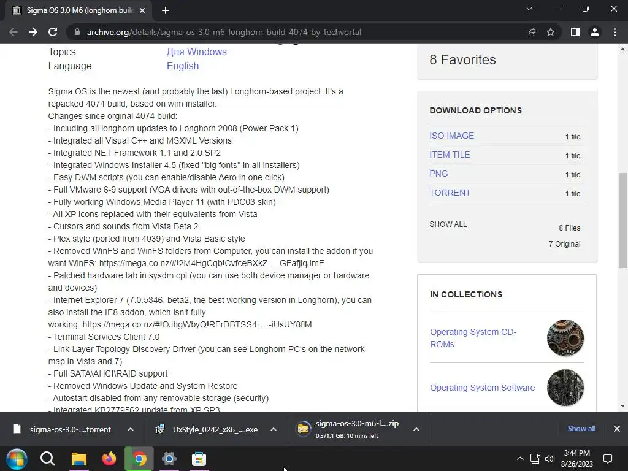Open Settings gear on taskbar
This screenshot has height=471, width=628.
point(169,459)
